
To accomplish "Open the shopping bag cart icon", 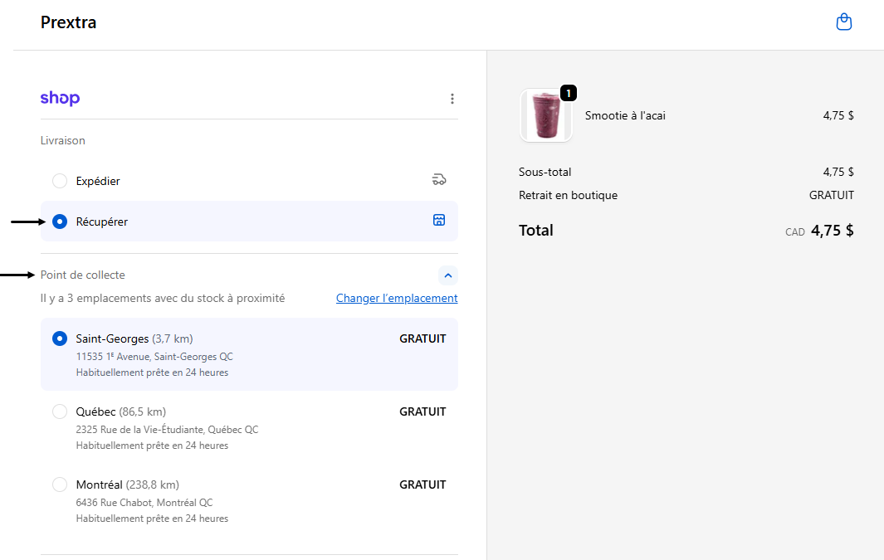I will pyautogui.click(x=843, y=22).
